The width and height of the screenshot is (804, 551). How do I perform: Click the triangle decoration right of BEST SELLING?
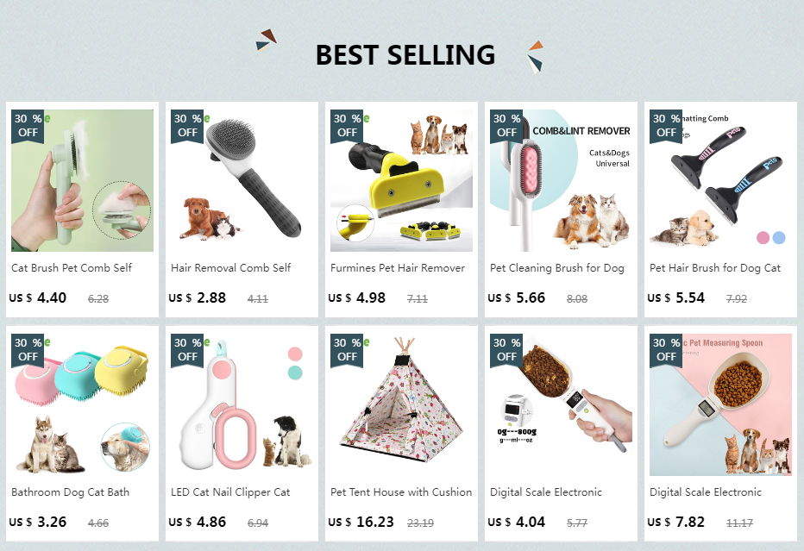tap(535, 55)
